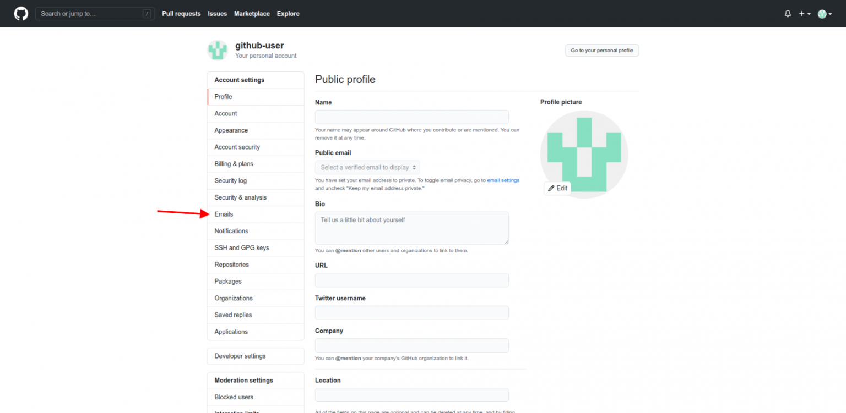Click the plus icon to create new
Viewport: 846px width, 413px height.
tap(801, 13)
